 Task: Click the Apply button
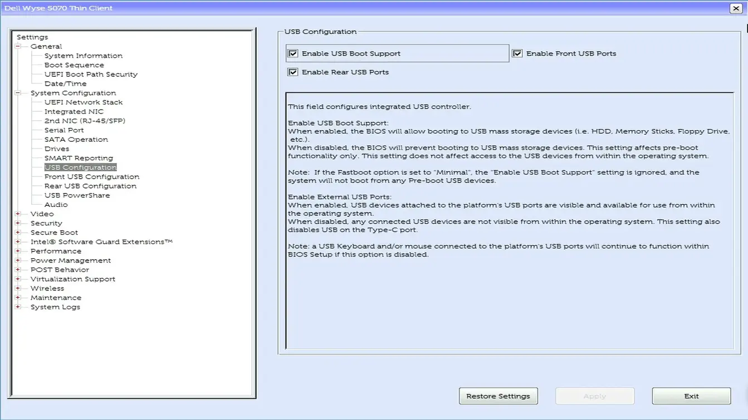(x=594, y=396)
